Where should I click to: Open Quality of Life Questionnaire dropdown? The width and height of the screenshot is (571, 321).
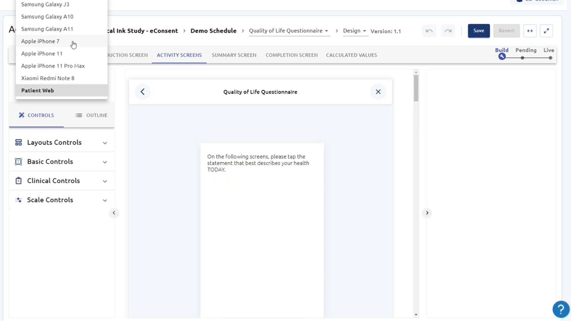[289, 31]
